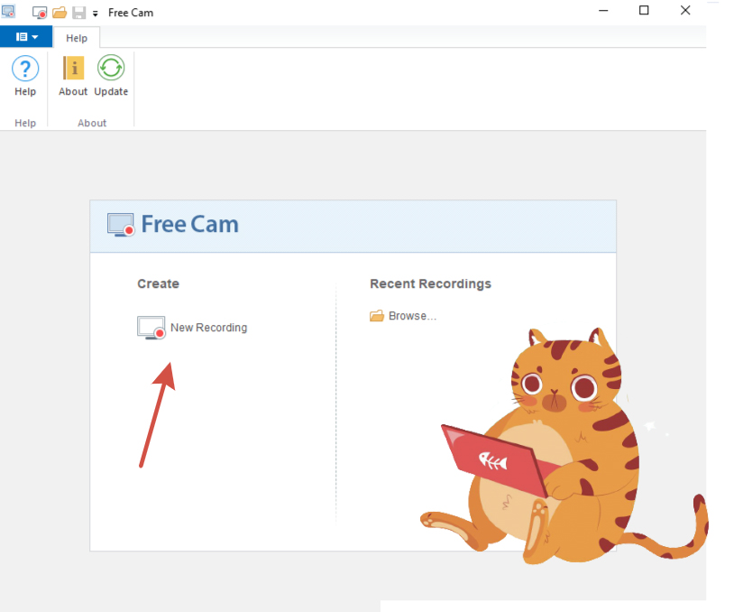Maximize the Free Cam window
The width and height of the screenshot is (734, 612).
point(644,11)
